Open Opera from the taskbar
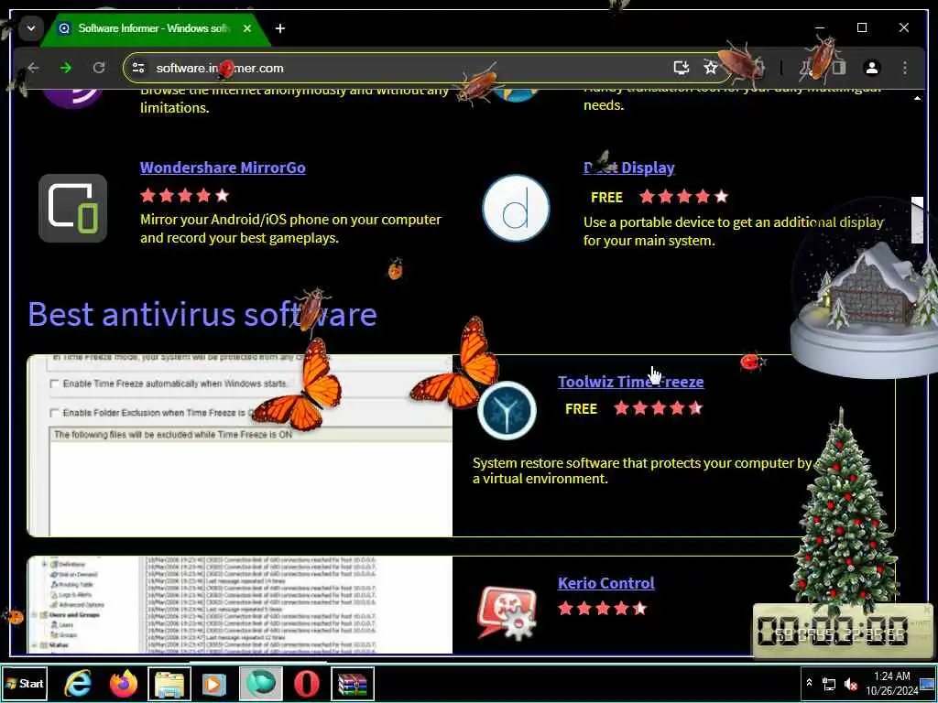The width and height of the screenshot is (938, 703). click(306, 684)
